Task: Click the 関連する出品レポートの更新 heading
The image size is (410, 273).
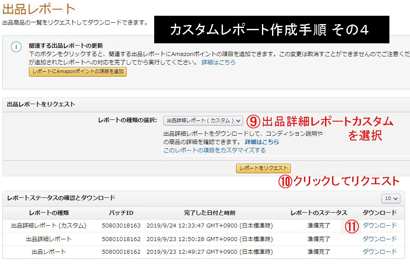Action: point(66,45)
